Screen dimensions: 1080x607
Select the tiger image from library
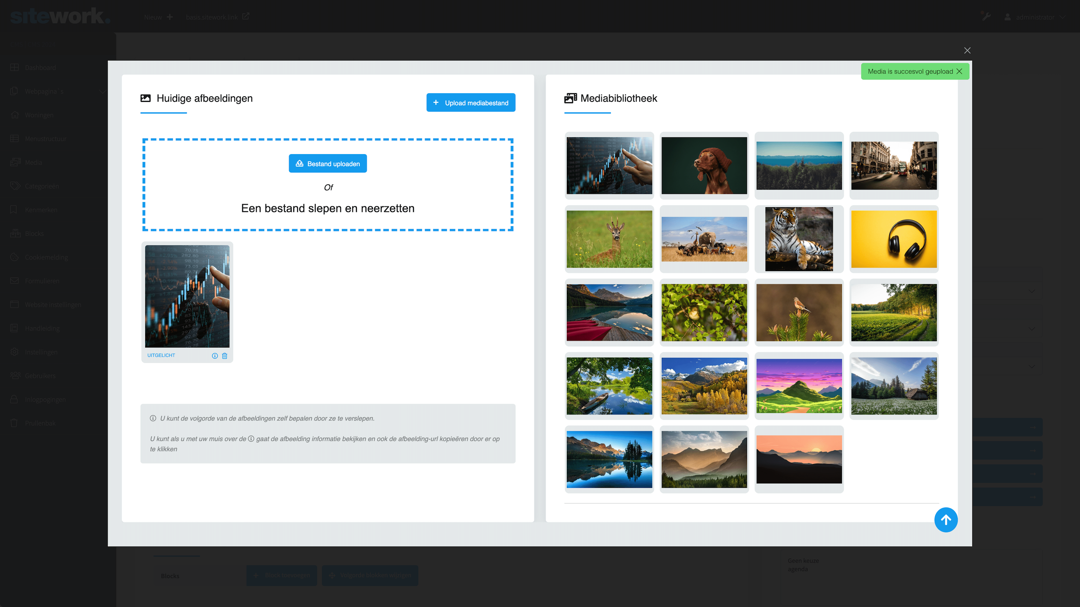tap(799, 239)
